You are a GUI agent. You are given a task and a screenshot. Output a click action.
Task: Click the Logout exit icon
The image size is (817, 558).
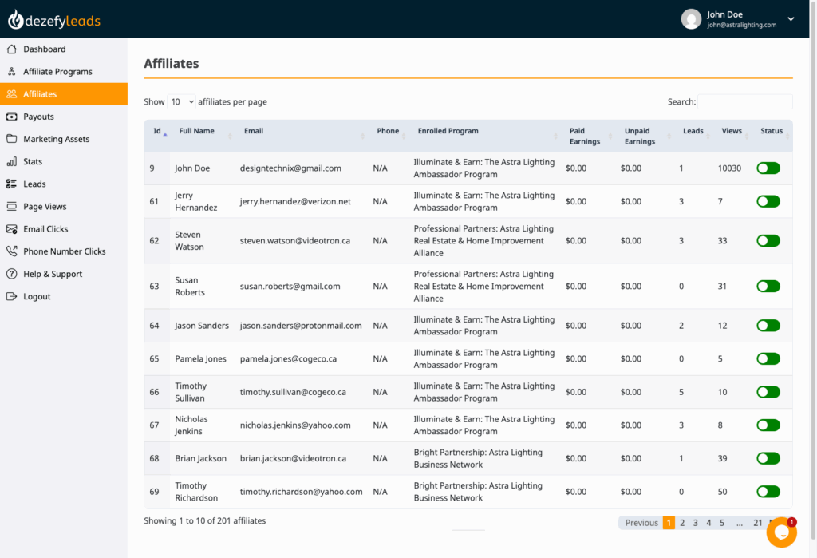(x=11, y=296)
